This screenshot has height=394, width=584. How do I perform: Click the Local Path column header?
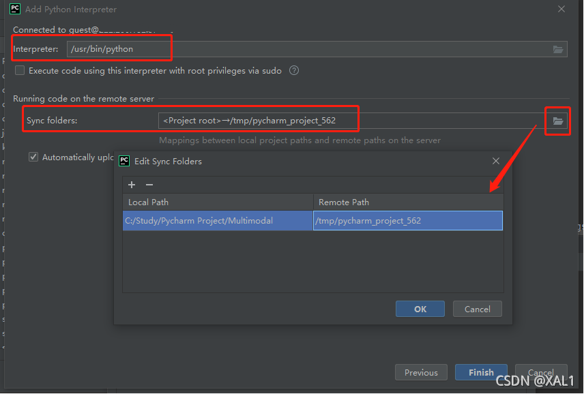coord(218,202)
